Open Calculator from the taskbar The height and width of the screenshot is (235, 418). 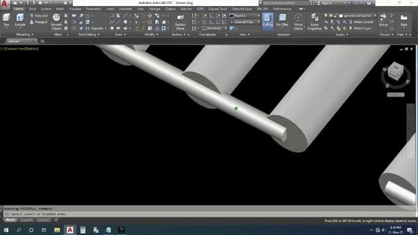[83, 230]
